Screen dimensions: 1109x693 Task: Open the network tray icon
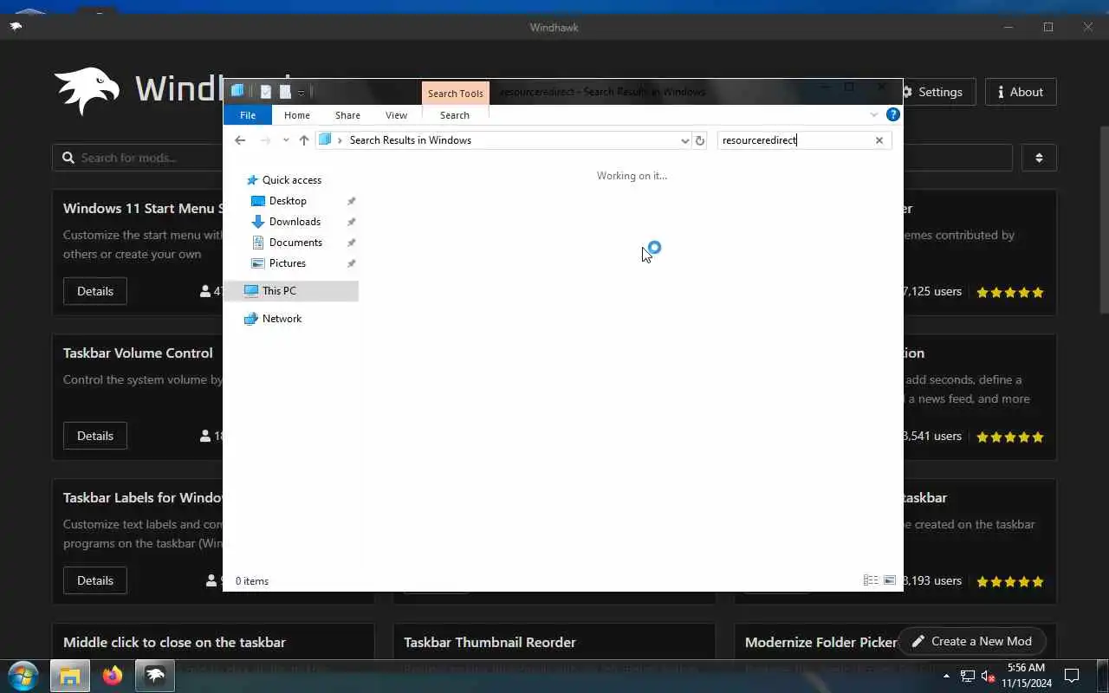(966, 676)
